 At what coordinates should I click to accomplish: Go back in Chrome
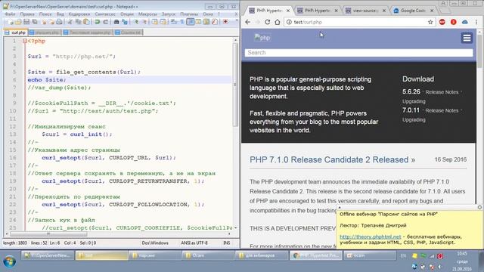coord(247,22)
